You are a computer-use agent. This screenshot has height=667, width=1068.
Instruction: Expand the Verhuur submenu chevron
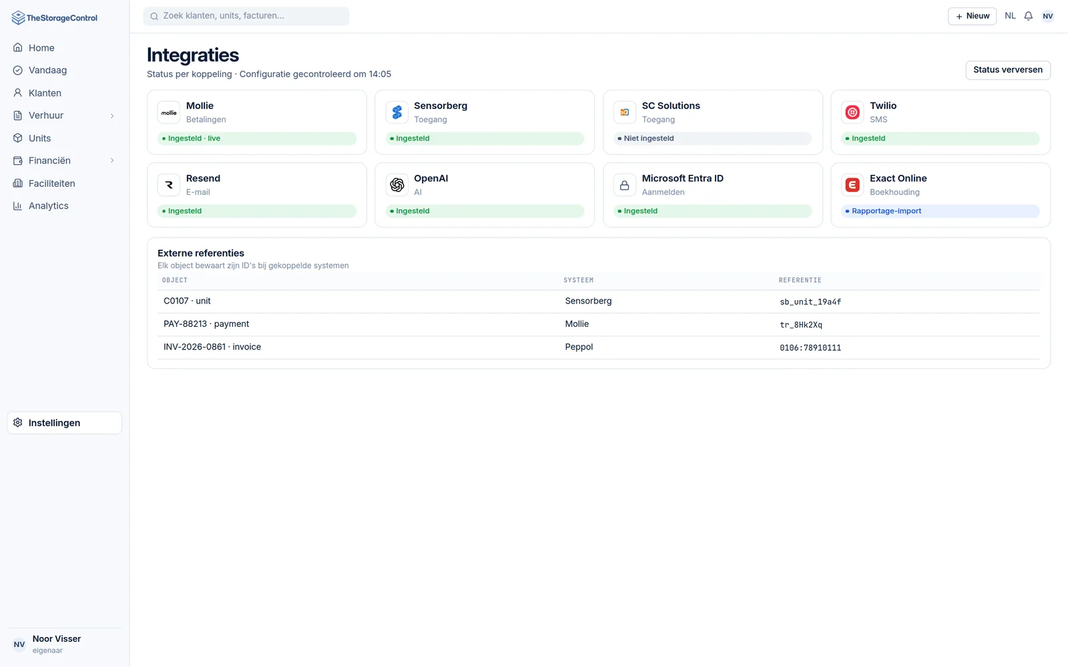(112, 116)
